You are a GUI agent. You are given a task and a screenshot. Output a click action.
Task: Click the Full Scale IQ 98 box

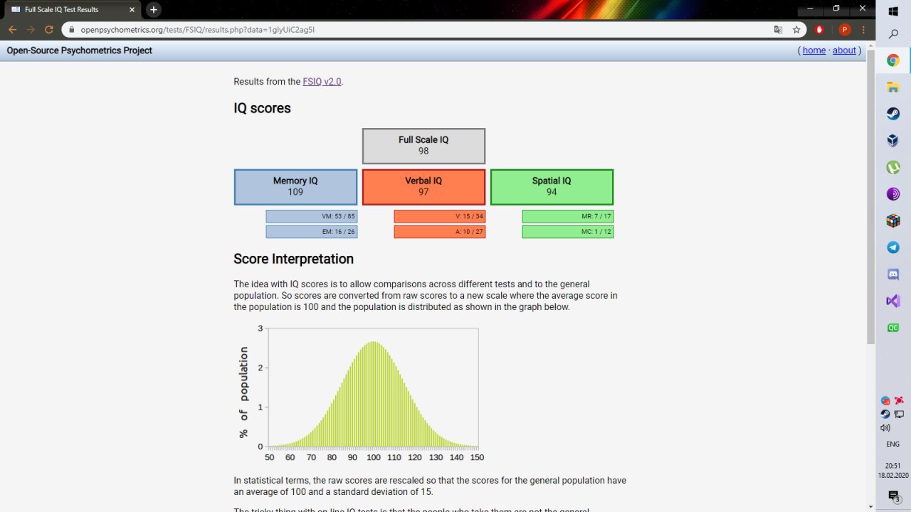pos(423,146)
